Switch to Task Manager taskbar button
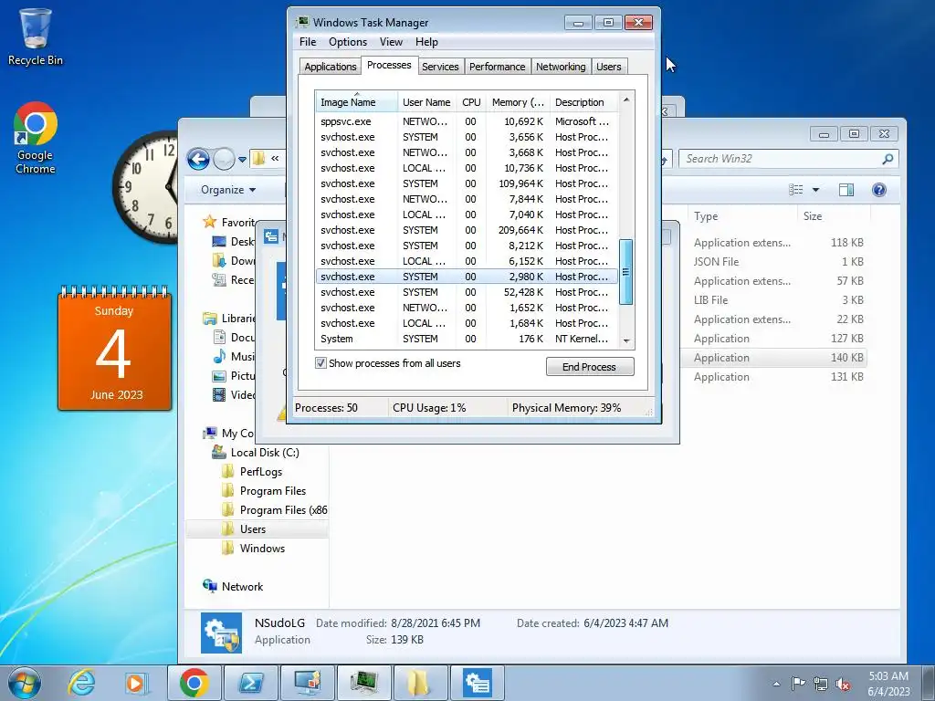Viewport: 935px width, 701px height. click(x=363, y=683)
